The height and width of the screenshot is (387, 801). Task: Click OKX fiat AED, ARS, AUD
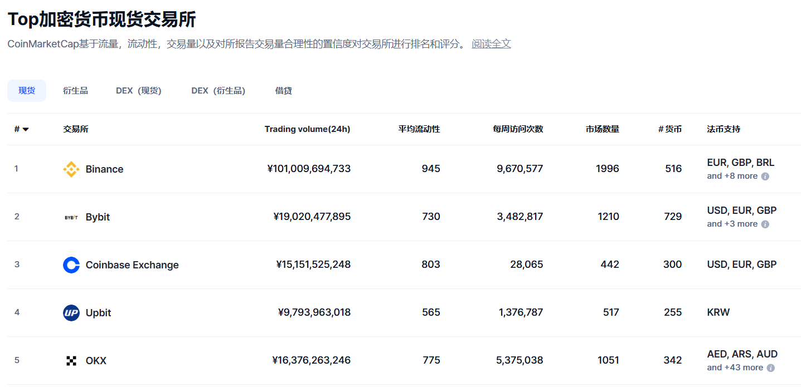pos(742,355)
